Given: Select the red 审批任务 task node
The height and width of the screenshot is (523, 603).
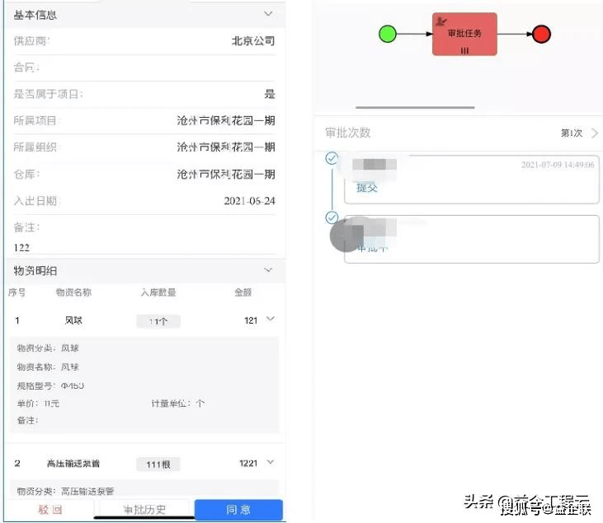Looking at the screenshot, I should (464, 35).
